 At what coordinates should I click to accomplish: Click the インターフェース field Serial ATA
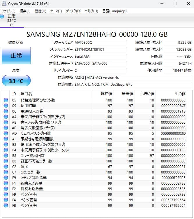100,56
